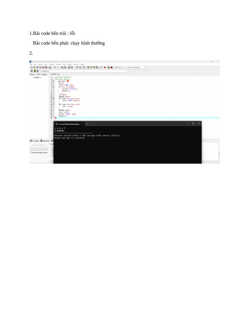Select main() in the class browser
249x332 pixels.
coord(37,77)
